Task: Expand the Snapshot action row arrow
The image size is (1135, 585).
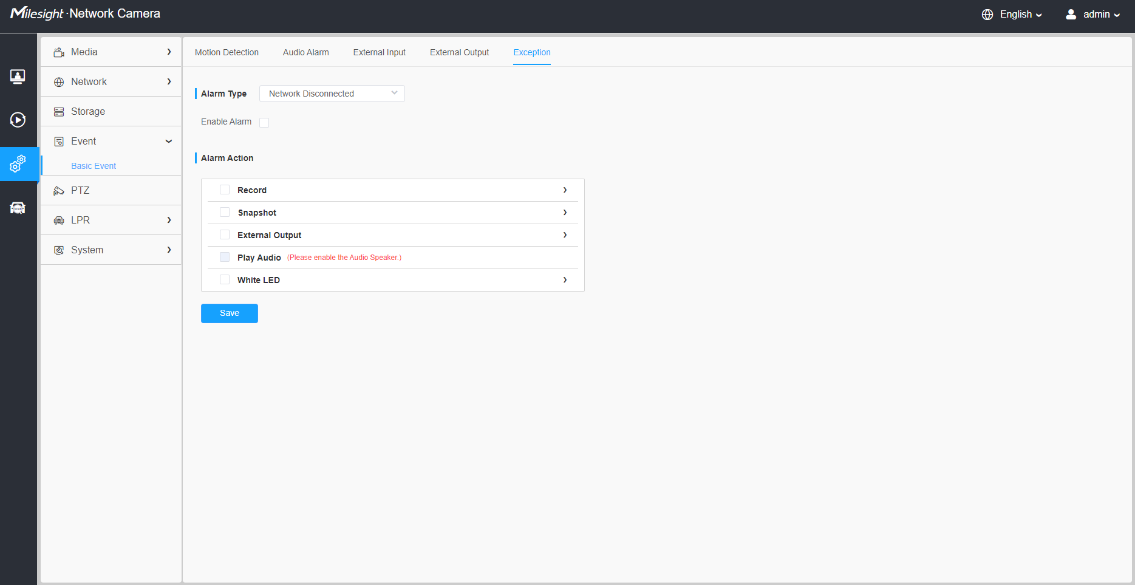Action: (x=565, y=213)
